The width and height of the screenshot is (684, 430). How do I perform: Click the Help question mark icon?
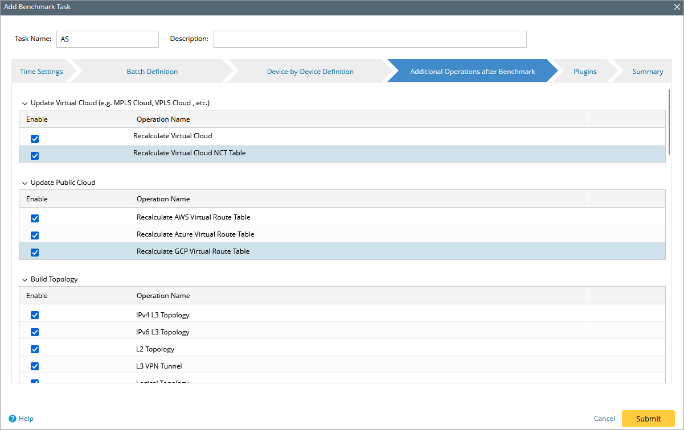coord(13,419)
